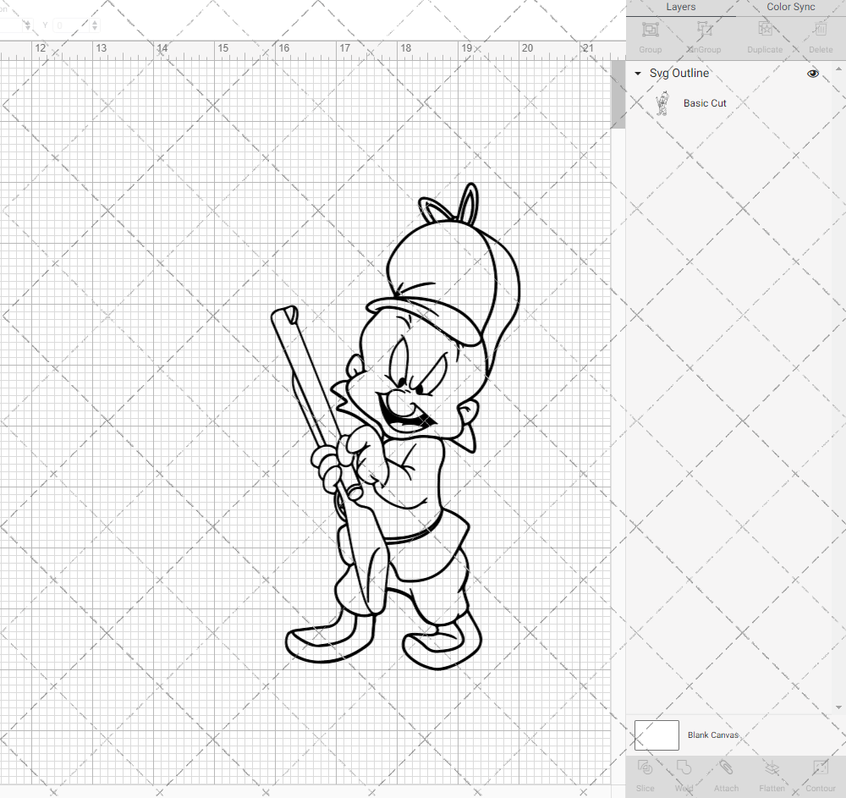Click the UnGroup icon
The height and width of the screenshot is (798, 846).
(x=704, y=29)
